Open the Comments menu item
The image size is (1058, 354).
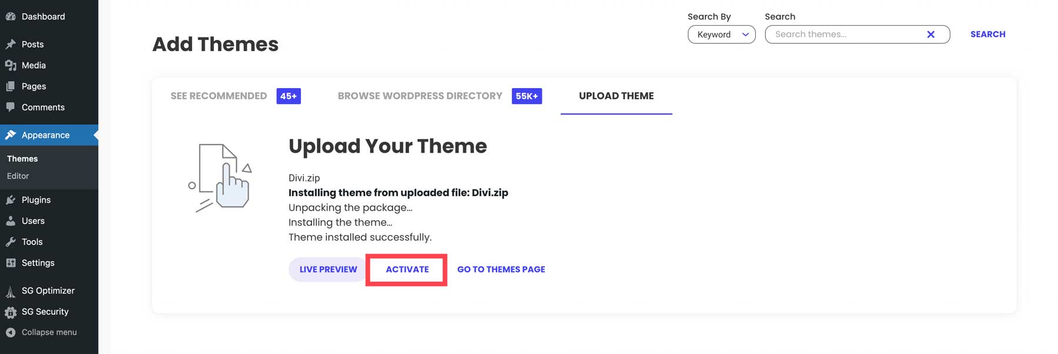49,107
